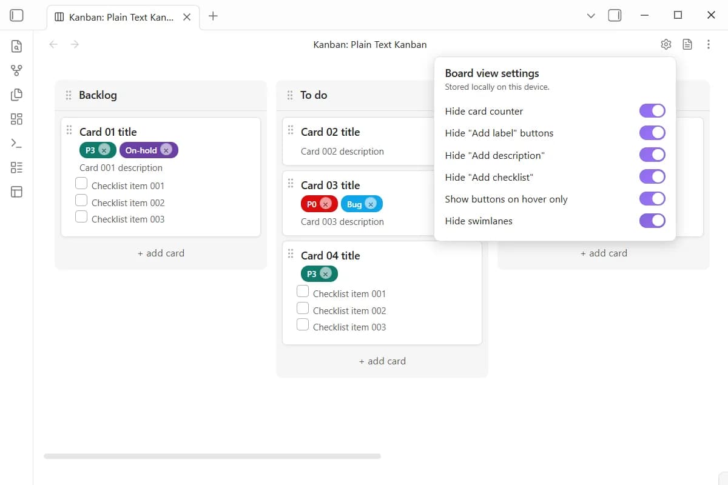This screenshot has height=485, width=728.
Task: Navigate back with left arrow
Action: (x=53, y=44)
